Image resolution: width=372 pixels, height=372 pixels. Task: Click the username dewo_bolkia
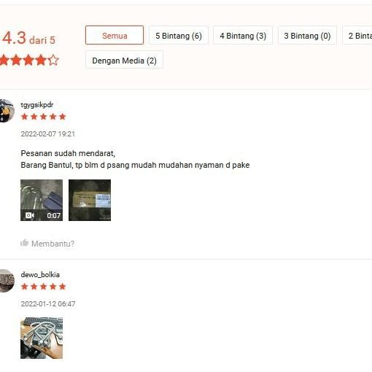coord(40,274)
